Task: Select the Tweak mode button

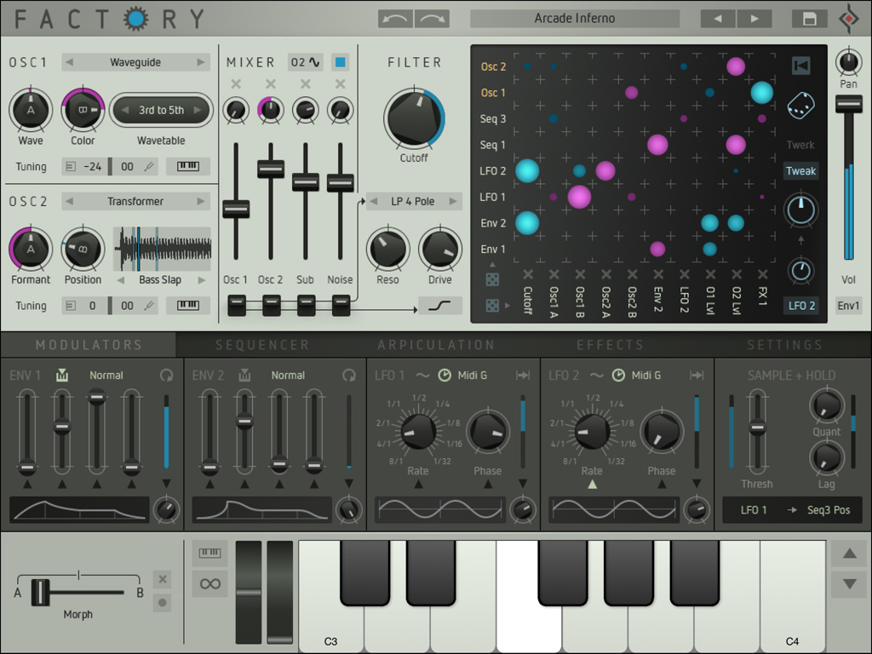Action: 800,170
